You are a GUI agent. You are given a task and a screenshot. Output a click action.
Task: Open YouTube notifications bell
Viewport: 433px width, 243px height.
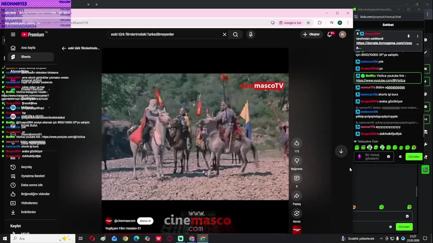(x=329, y=34)
